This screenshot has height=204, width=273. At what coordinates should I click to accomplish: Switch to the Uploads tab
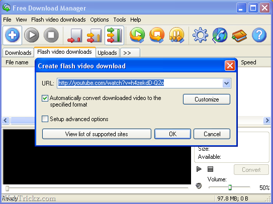point(107,53)
